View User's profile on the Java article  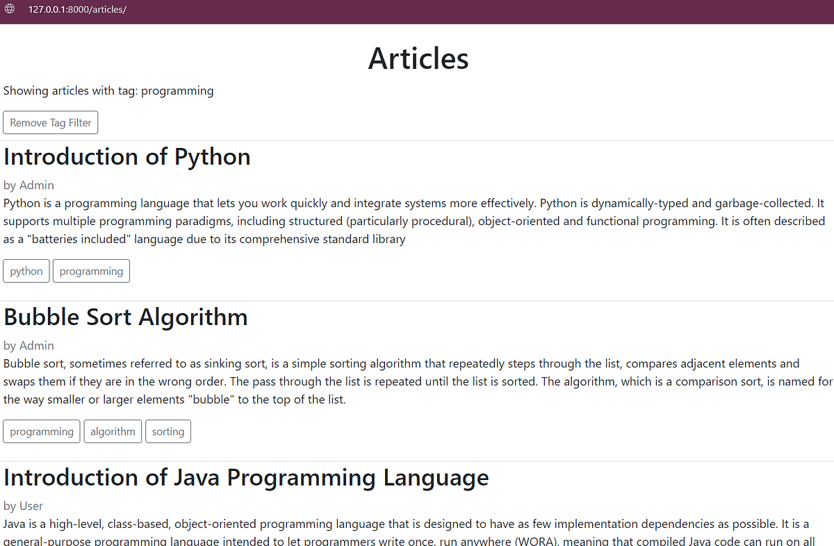click(32, 506)
